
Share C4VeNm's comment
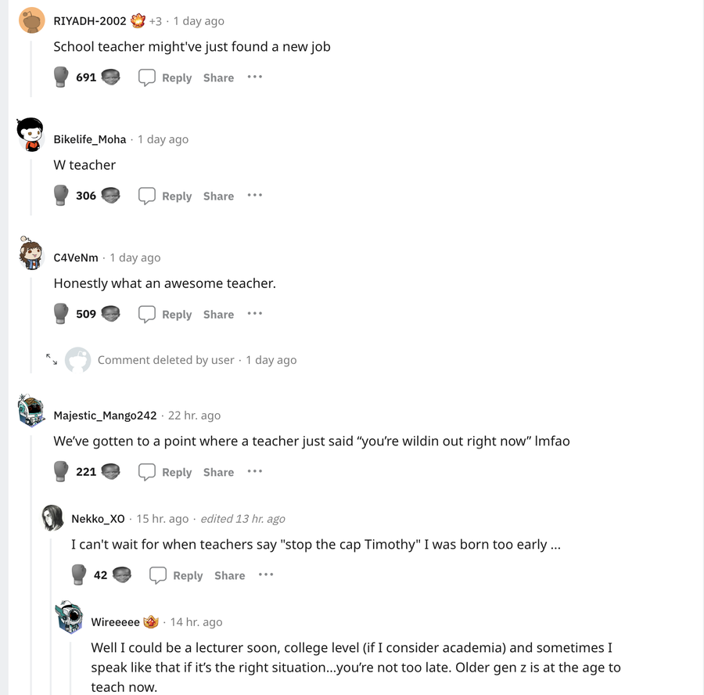click(x=218, y=314)
